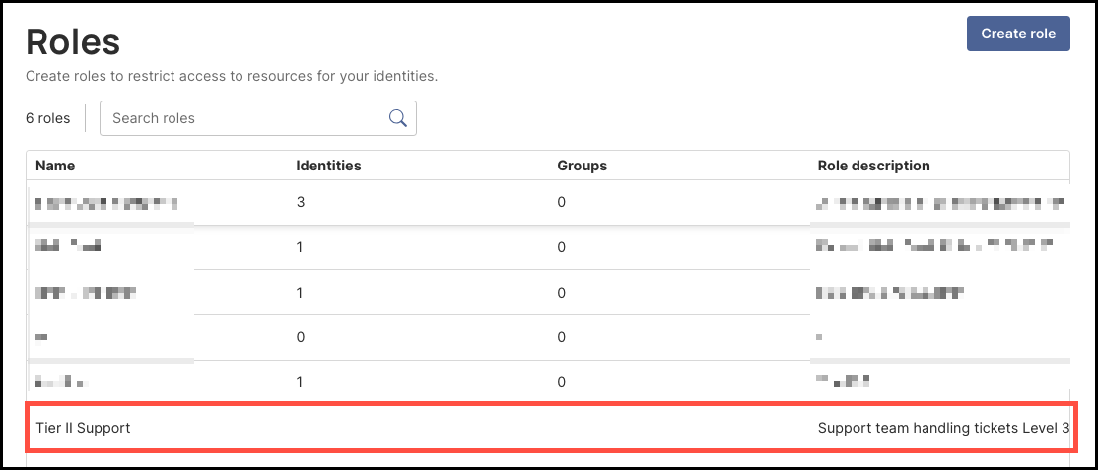Viewport: 1098px width, 470px height.
Task: Click the Roles page heading
Action: (x=73, y=42)
